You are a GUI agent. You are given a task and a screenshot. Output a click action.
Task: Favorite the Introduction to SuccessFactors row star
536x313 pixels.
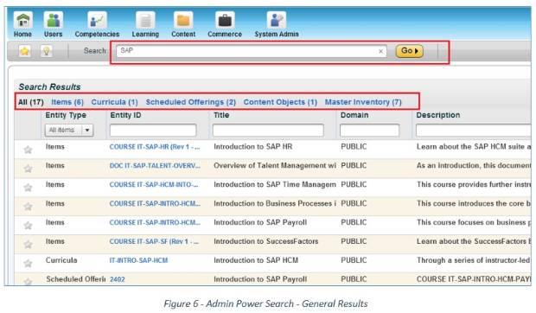28,245
